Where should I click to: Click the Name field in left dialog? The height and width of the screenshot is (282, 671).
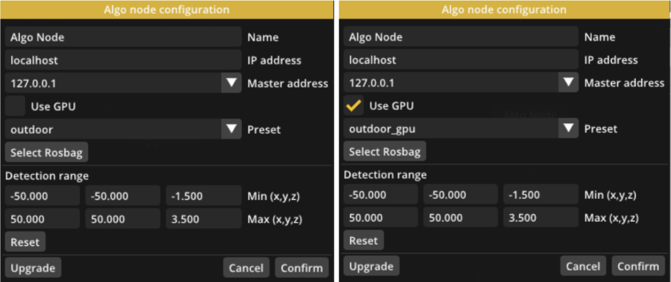(123, 37)
